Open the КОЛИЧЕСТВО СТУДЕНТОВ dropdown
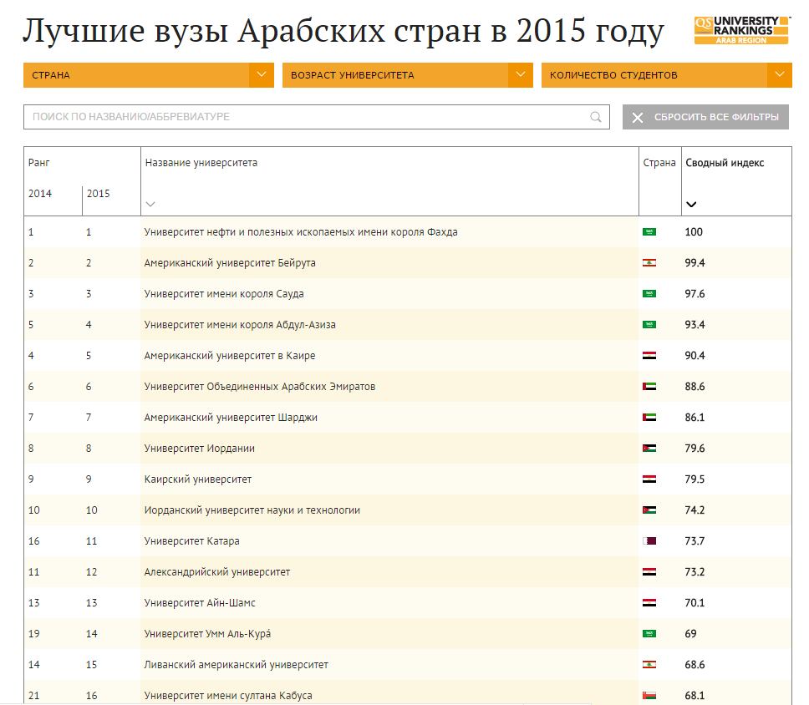The image size is (809, 705). (667, 75)
